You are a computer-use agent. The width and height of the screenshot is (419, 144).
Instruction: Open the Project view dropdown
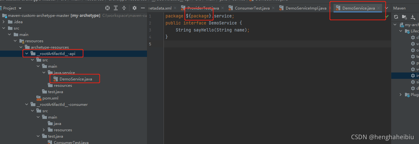[x=20, y=8]
